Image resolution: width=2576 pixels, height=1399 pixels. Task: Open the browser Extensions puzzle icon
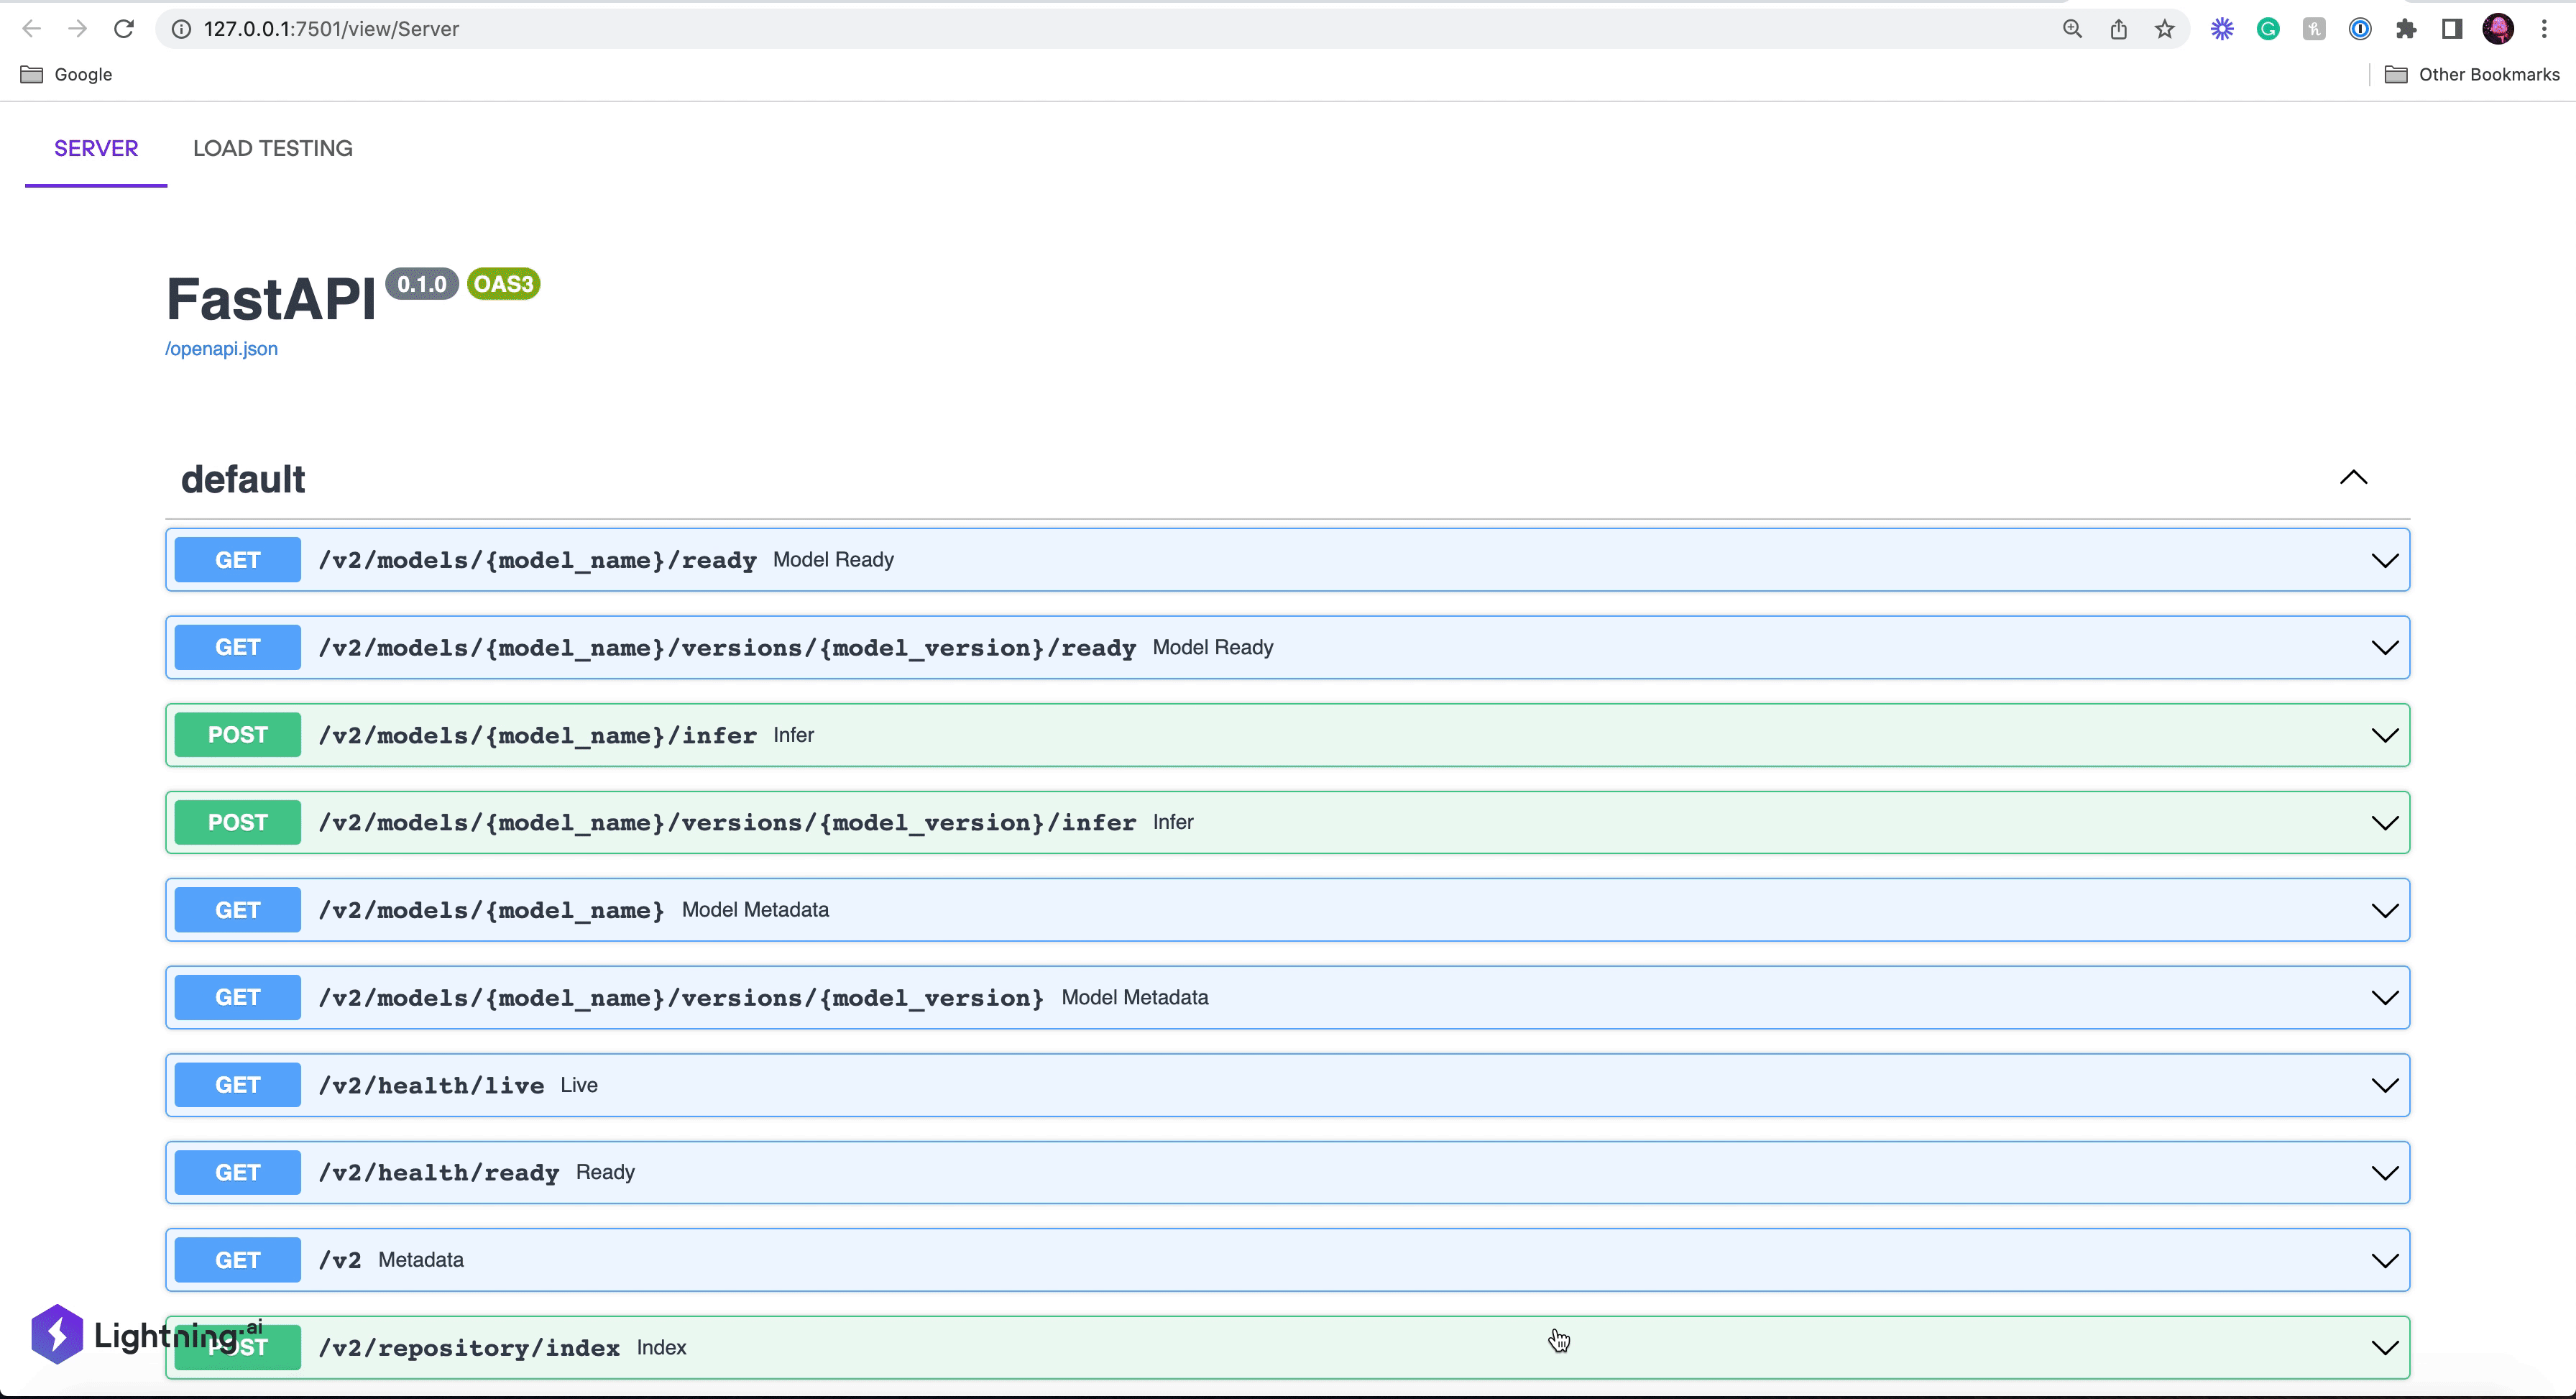tap(2406, 29)
